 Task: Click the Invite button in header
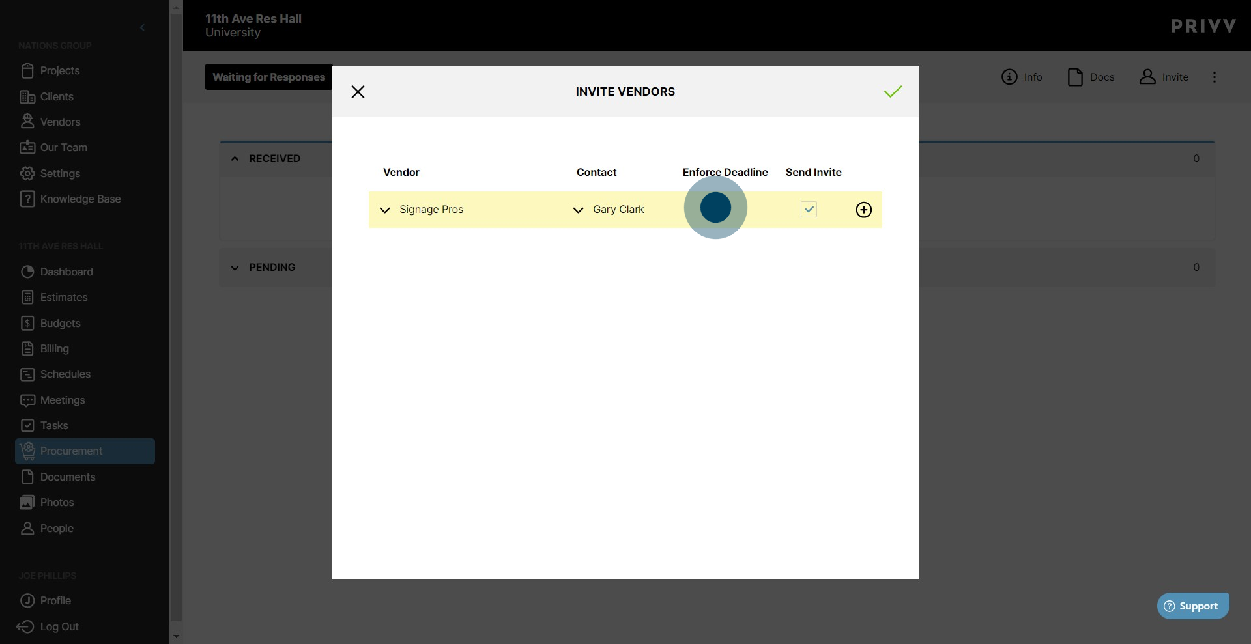click(x=1164, y=77)
